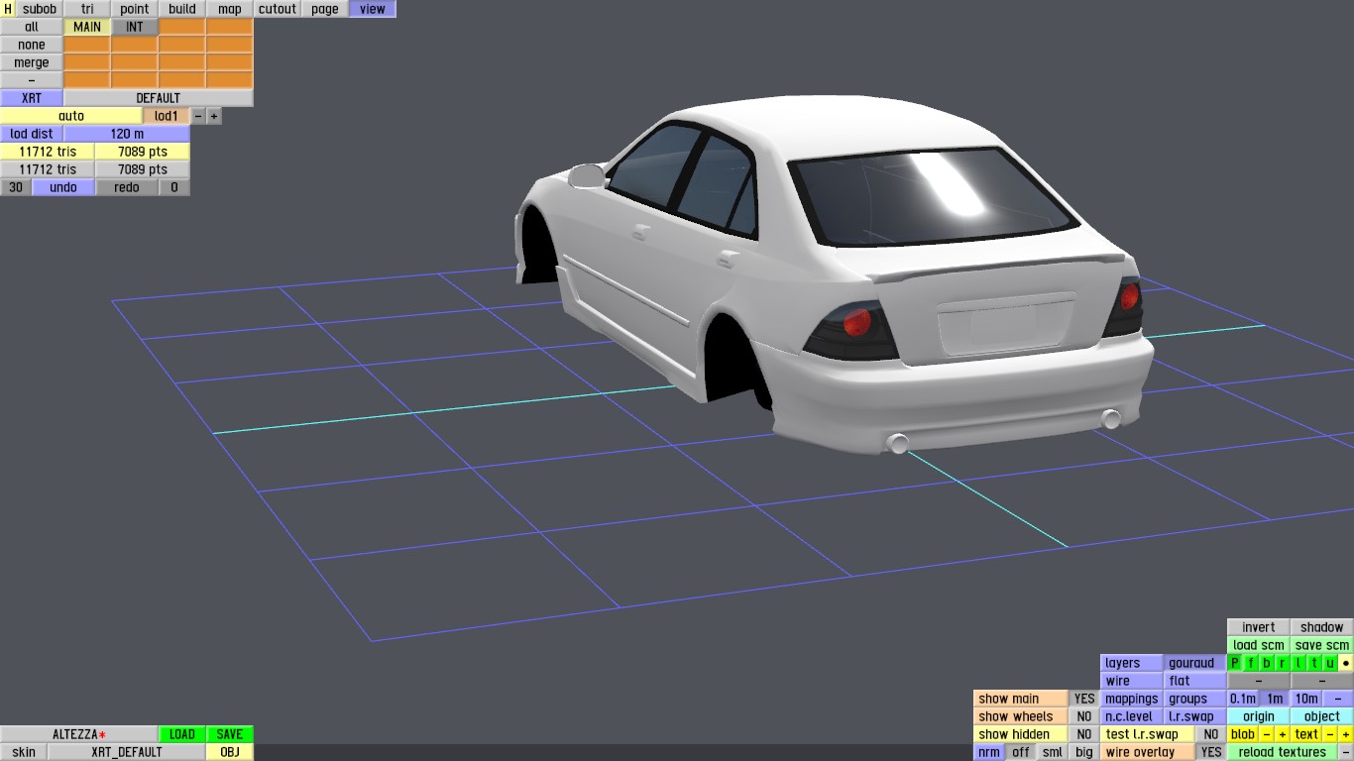Edit the 120 m lod distance value
1354x761 pixels.
coord(127,134)
